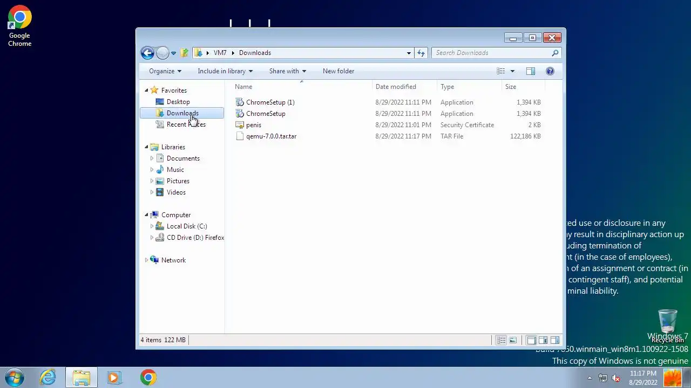Click the New folder button

pos(338,71)
